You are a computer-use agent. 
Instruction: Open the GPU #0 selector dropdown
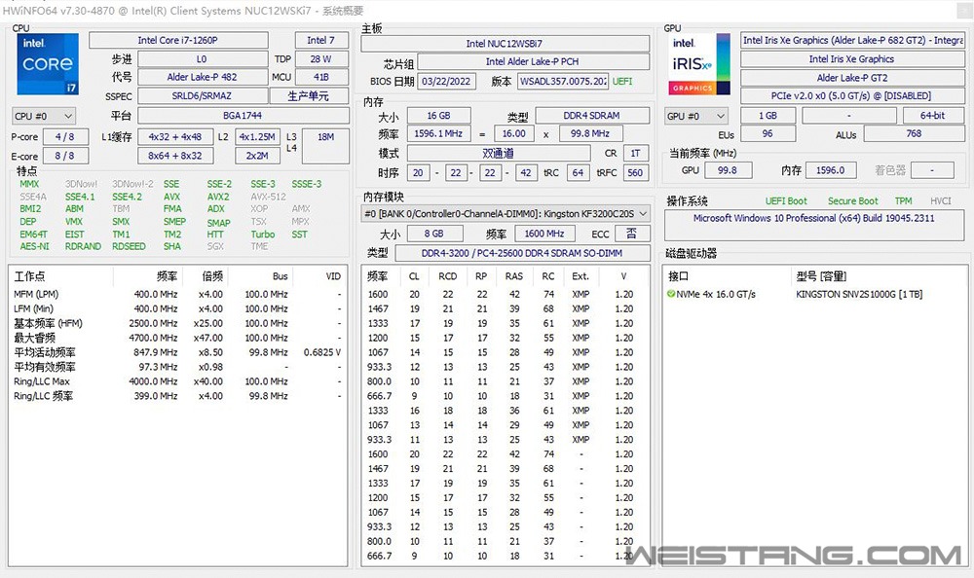695,116
